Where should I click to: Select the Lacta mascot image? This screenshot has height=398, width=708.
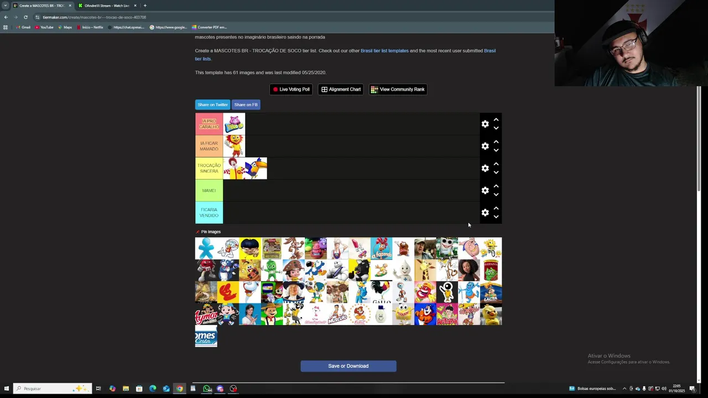coord(491,292)
